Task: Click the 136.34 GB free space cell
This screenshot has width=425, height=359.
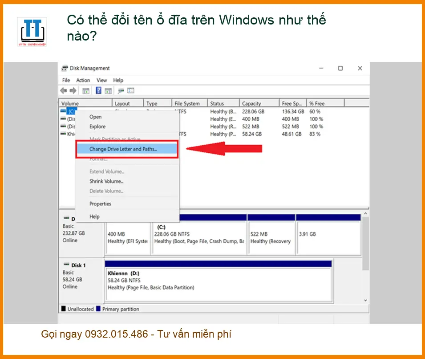Action: coord(293,111)
